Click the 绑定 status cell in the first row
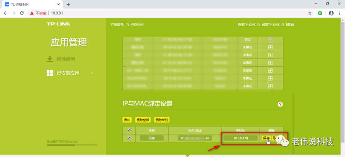345x157 pixels. pos(248,40)
